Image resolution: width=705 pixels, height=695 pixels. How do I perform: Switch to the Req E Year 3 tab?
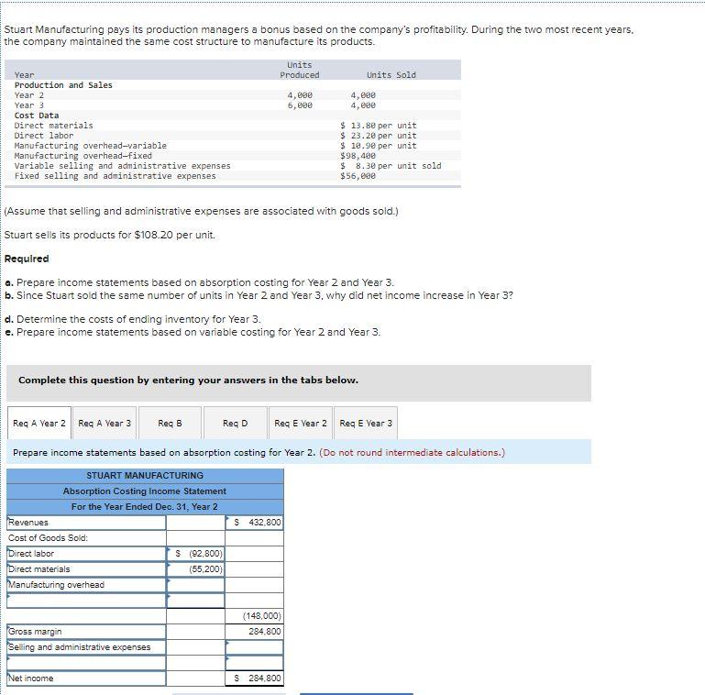pyautogui.click(x=366, y=423)
